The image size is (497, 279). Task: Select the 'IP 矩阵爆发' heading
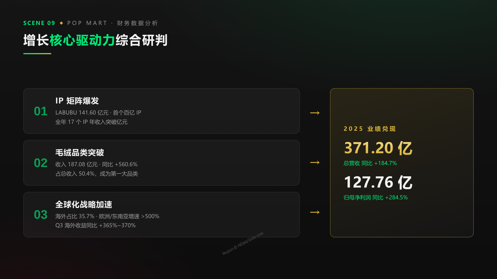[77, 101]
